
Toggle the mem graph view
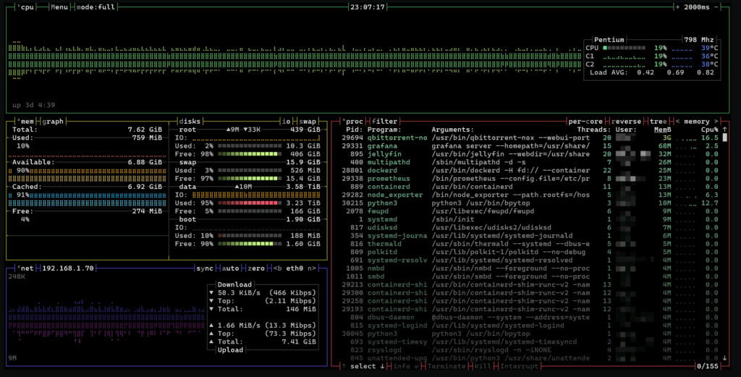53,122
